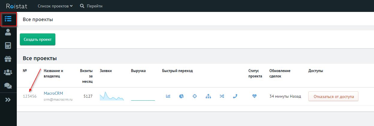
Task: Click the heartbeat project status icon
Action: pyautogui.click(x=254, y=96)
